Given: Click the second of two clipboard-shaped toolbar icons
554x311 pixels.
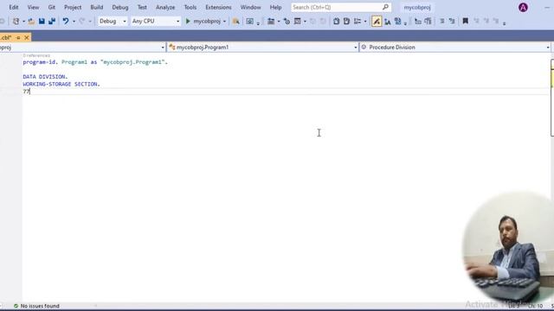Looking at the screenshot, I should click(x=346, y=22).
